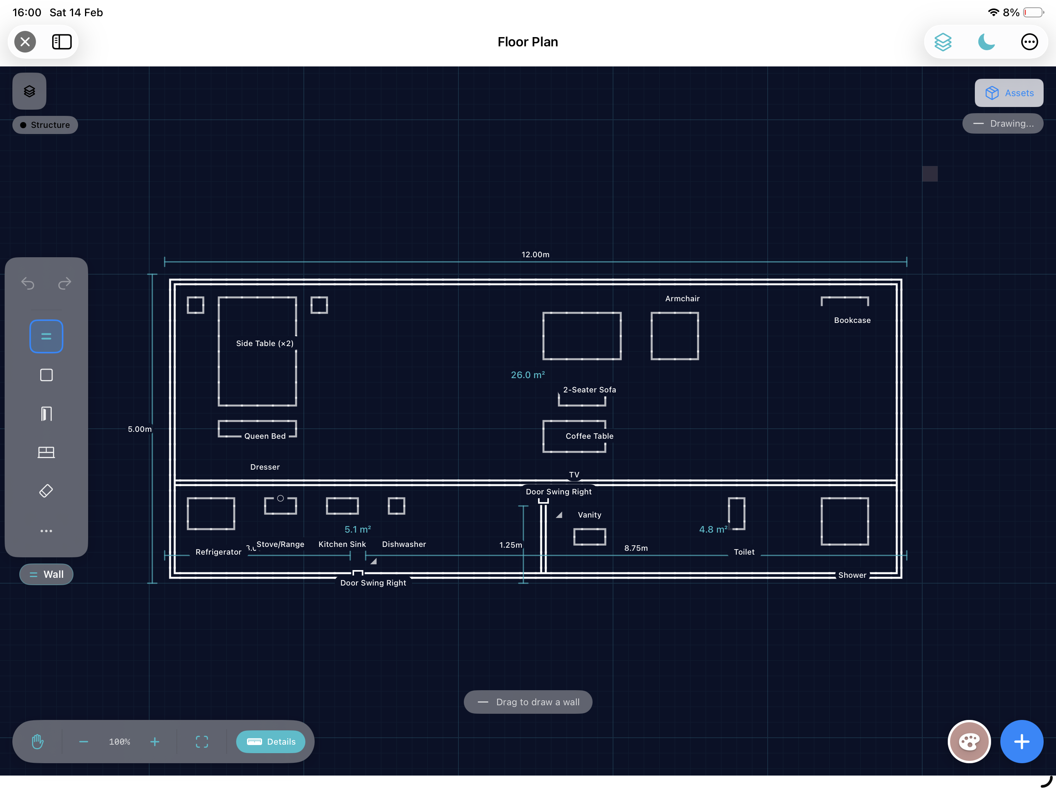Select the Eraser tool
The width and height of the screenshot is (1056, 791).
tap(46, 491)
